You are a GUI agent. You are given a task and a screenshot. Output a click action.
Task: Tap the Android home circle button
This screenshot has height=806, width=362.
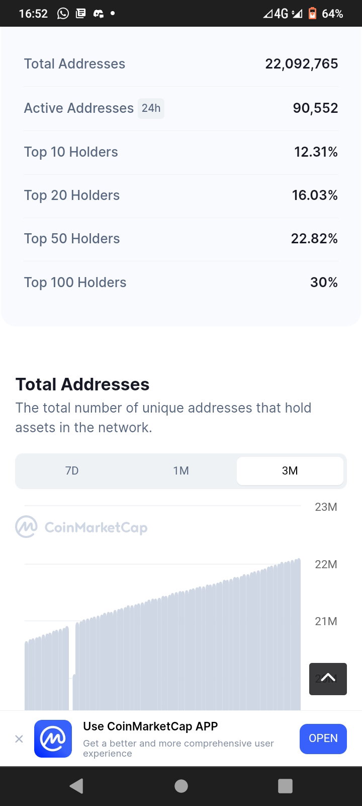click(181, 786)
